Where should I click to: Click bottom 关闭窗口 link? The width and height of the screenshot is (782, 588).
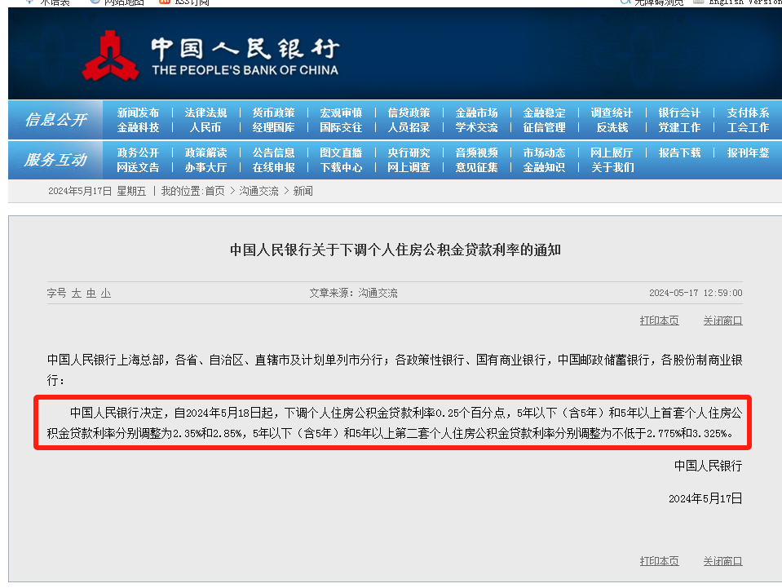722,560
